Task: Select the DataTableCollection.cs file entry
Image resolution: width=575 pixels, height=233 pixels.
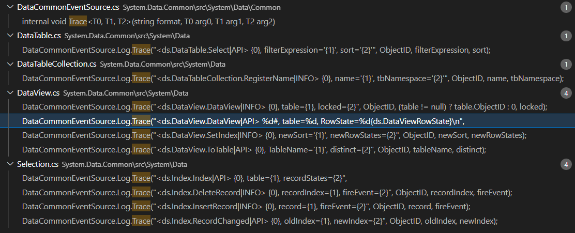Action: pyautogui.click(x=57, y=64)
